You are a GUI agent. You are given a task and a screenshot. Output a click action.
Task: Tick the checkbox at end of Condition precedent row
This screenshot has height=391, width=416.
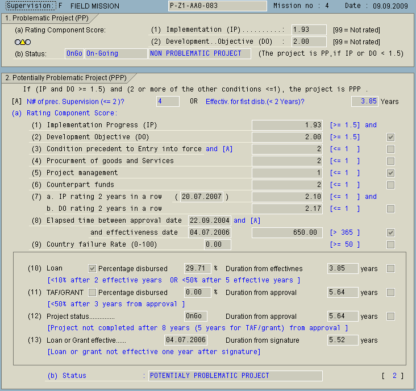(x=390, y=149)
